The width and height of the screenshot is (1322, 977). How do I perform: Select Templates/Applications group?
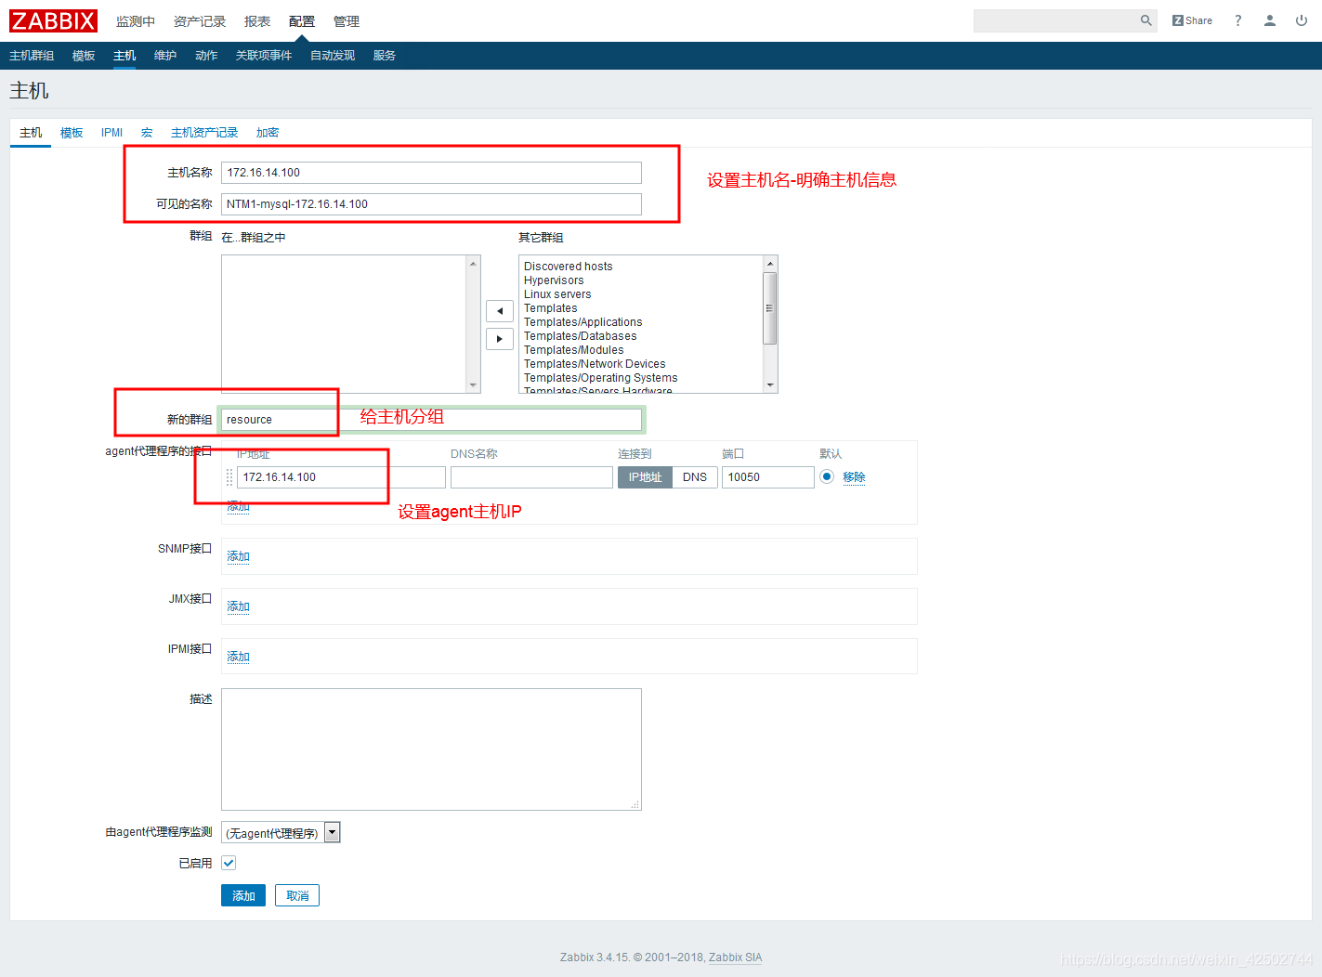pos(582,322)
